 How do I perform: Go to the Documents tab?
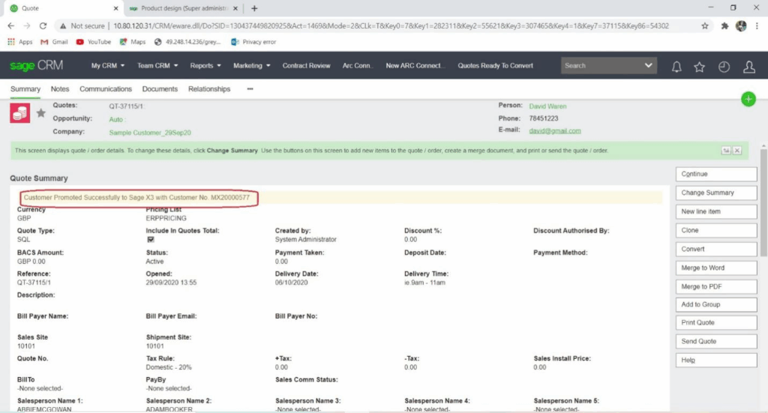coord(160,89)
